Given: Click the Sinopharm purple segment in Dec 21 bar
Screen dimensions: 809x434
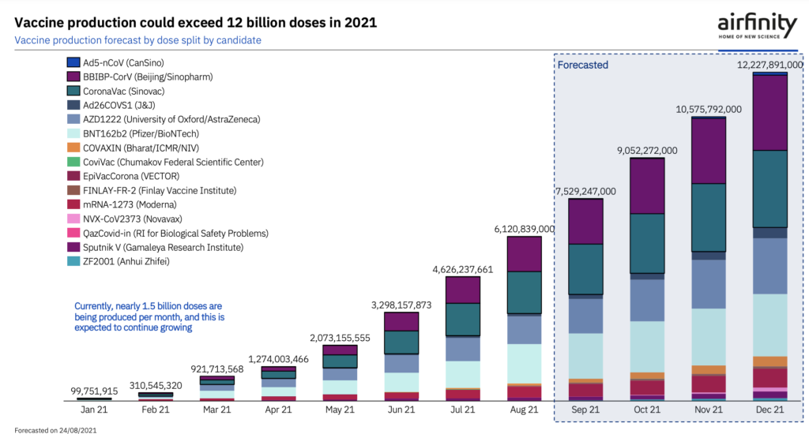Looking at the screenshot, I should click(769, 113).
